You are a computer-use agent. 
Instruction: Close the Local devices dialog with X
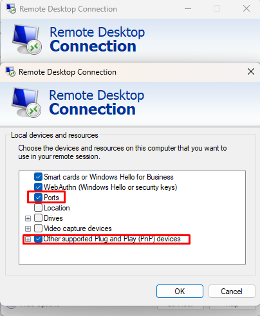tap(251, 71)
